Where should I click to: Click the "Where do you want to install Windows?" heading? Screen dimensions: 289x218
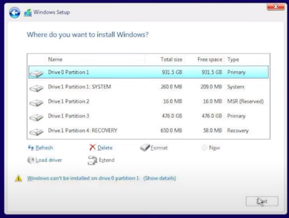tap(87, 35)
